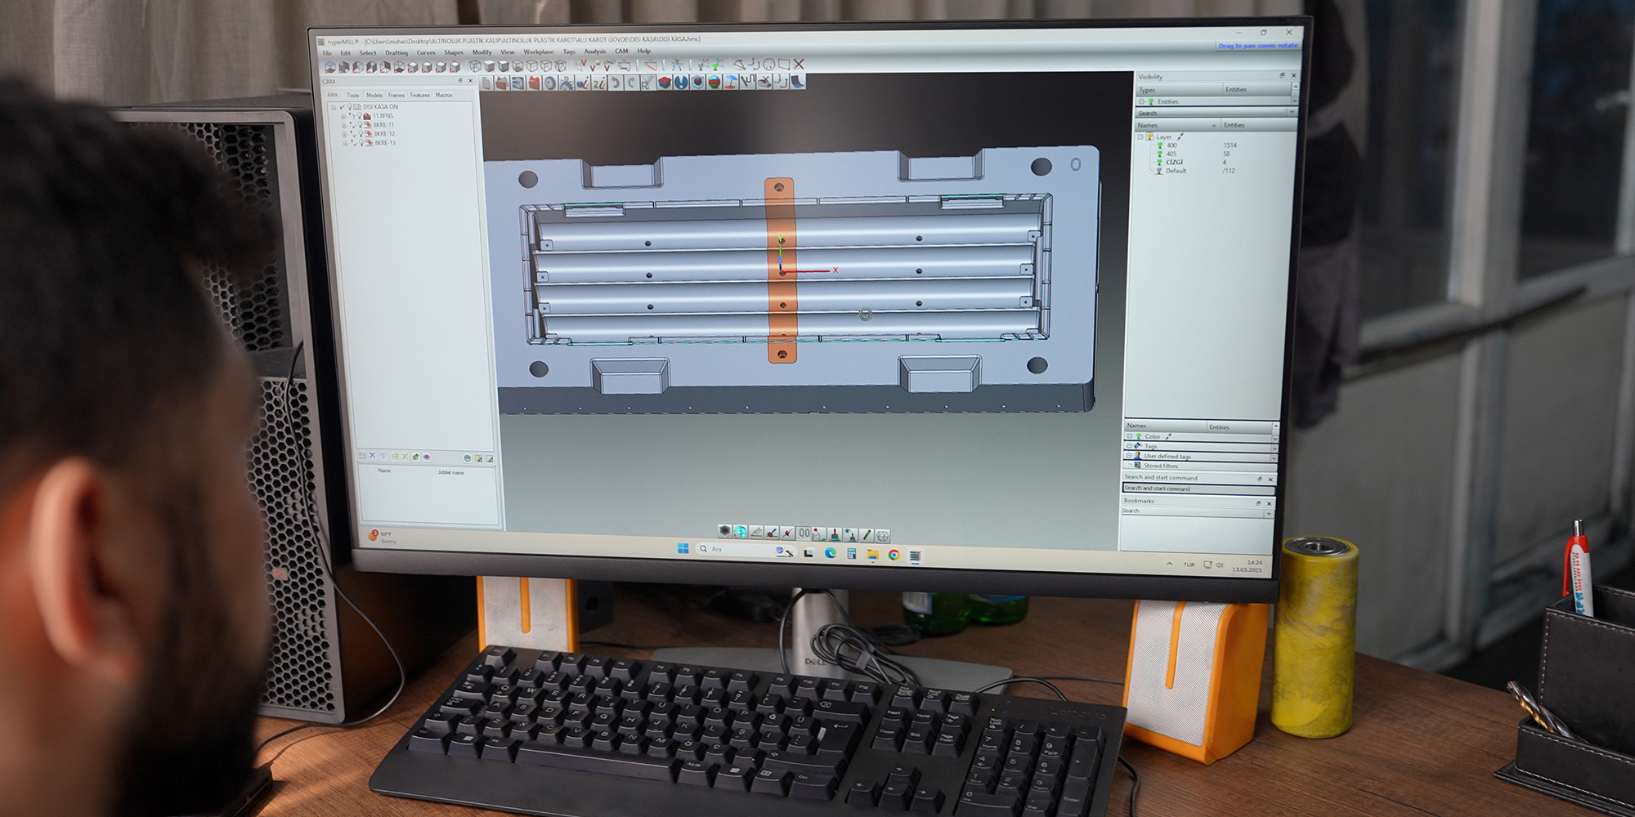Viewport: 1635px width, 817px height.
Task: Click the dark shaded cube icon in viewport toolbar
Action: click(724, 532)
